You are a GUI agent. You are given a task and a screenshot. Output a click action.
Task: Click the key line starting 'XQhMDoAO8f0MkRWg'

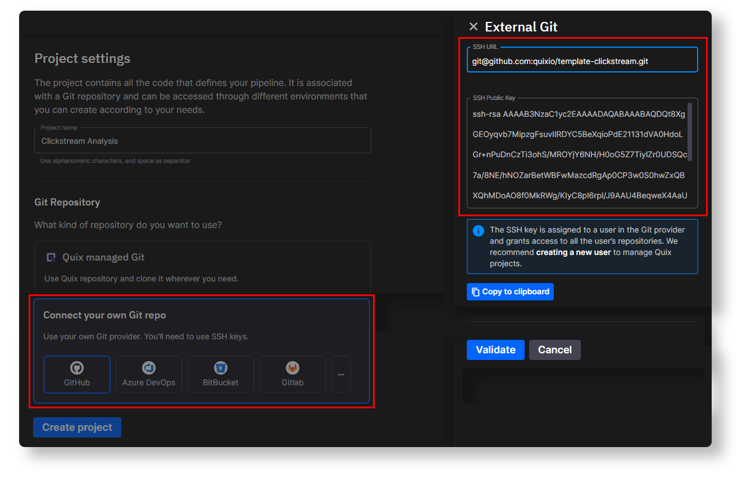[580, 195]
